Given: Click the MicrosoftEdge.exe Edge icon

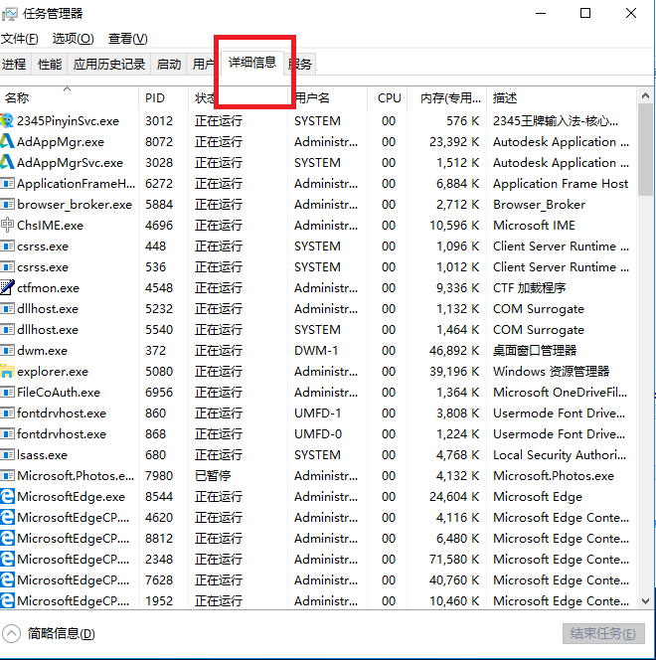Looking at the screenshot, I should coord(7,497).
